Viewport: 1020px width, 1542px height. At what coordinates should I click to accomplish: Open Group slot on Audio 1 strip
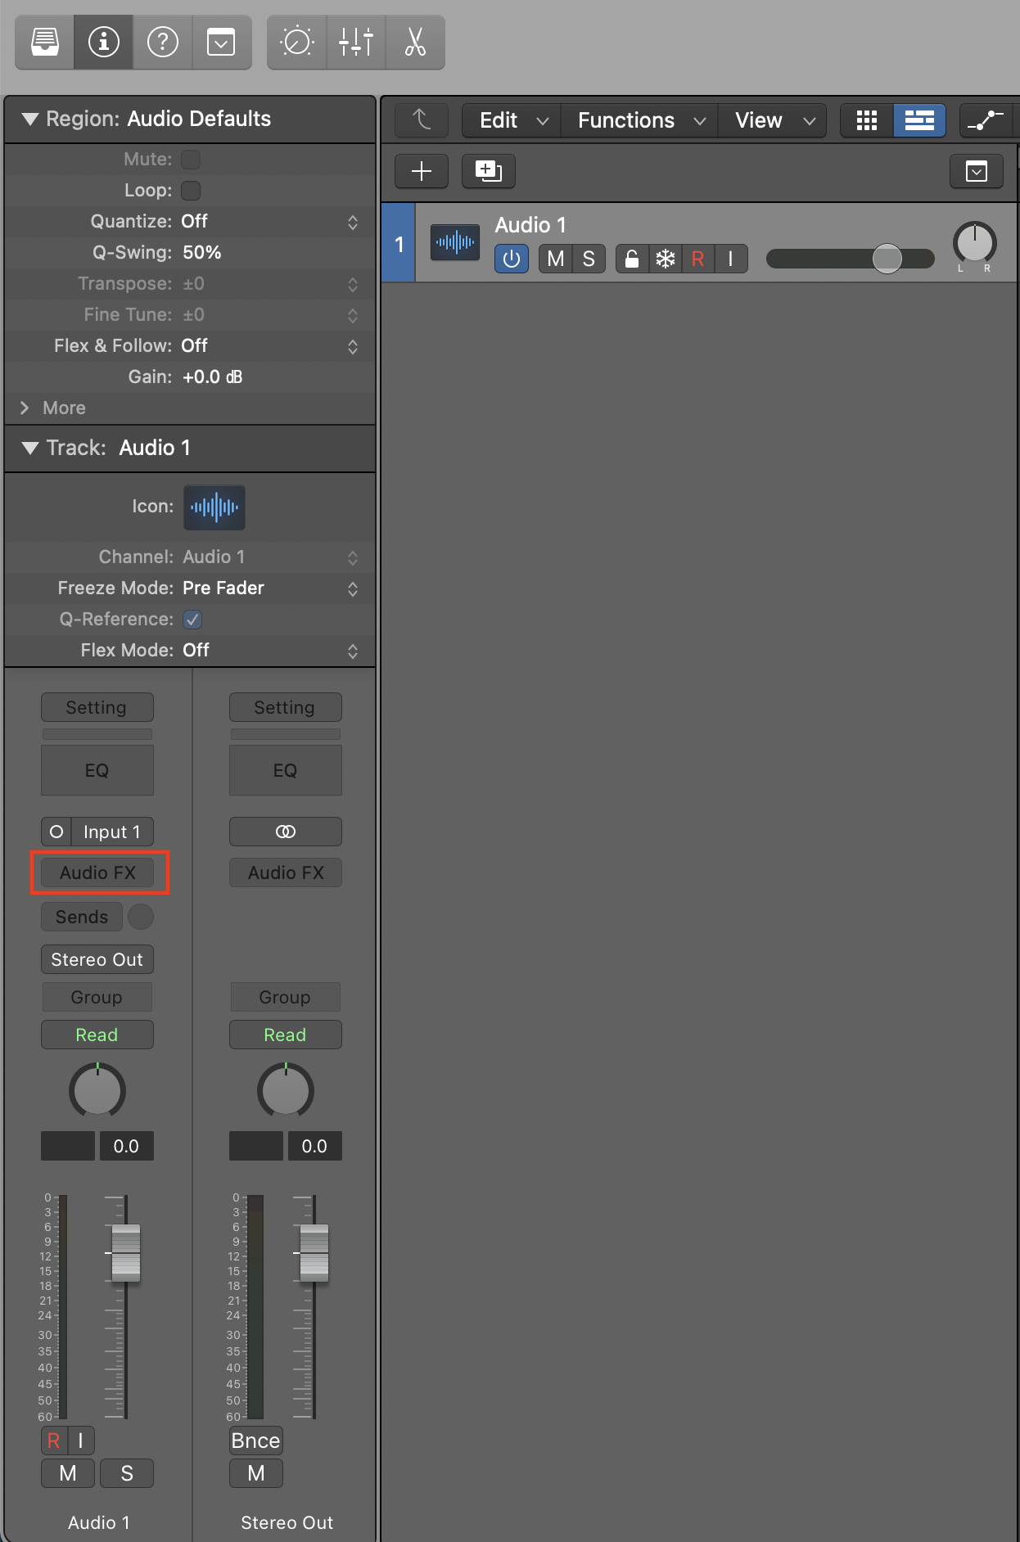pyautogui.click(x=97, y=997)
